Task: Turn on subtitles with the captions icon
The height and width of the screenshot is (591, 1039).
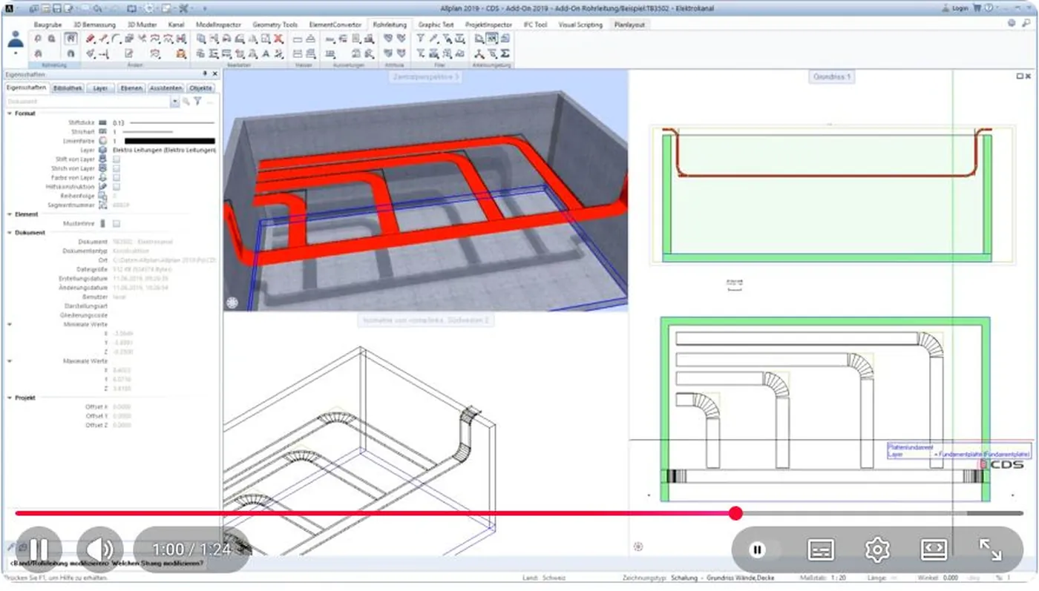Action: click(x=820, y=549)
